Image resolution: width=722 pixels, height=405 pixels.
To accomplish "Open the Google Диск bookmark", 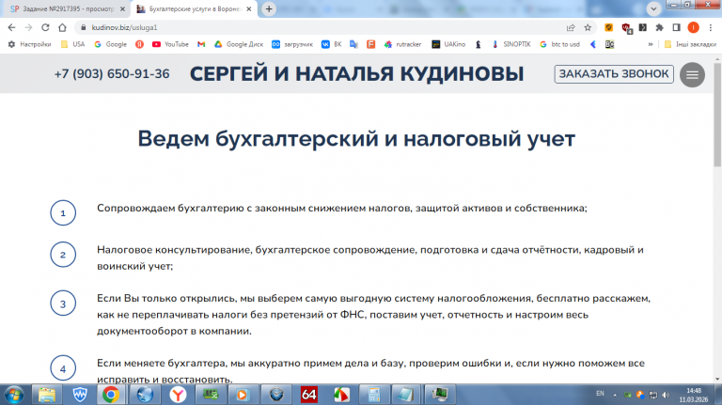I will click(239, 44).
